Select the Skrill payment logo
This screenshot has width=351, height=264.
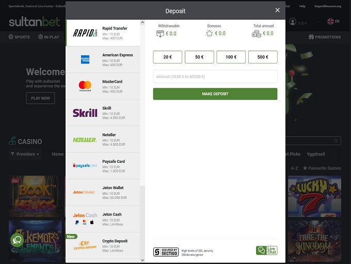[85, 113]
